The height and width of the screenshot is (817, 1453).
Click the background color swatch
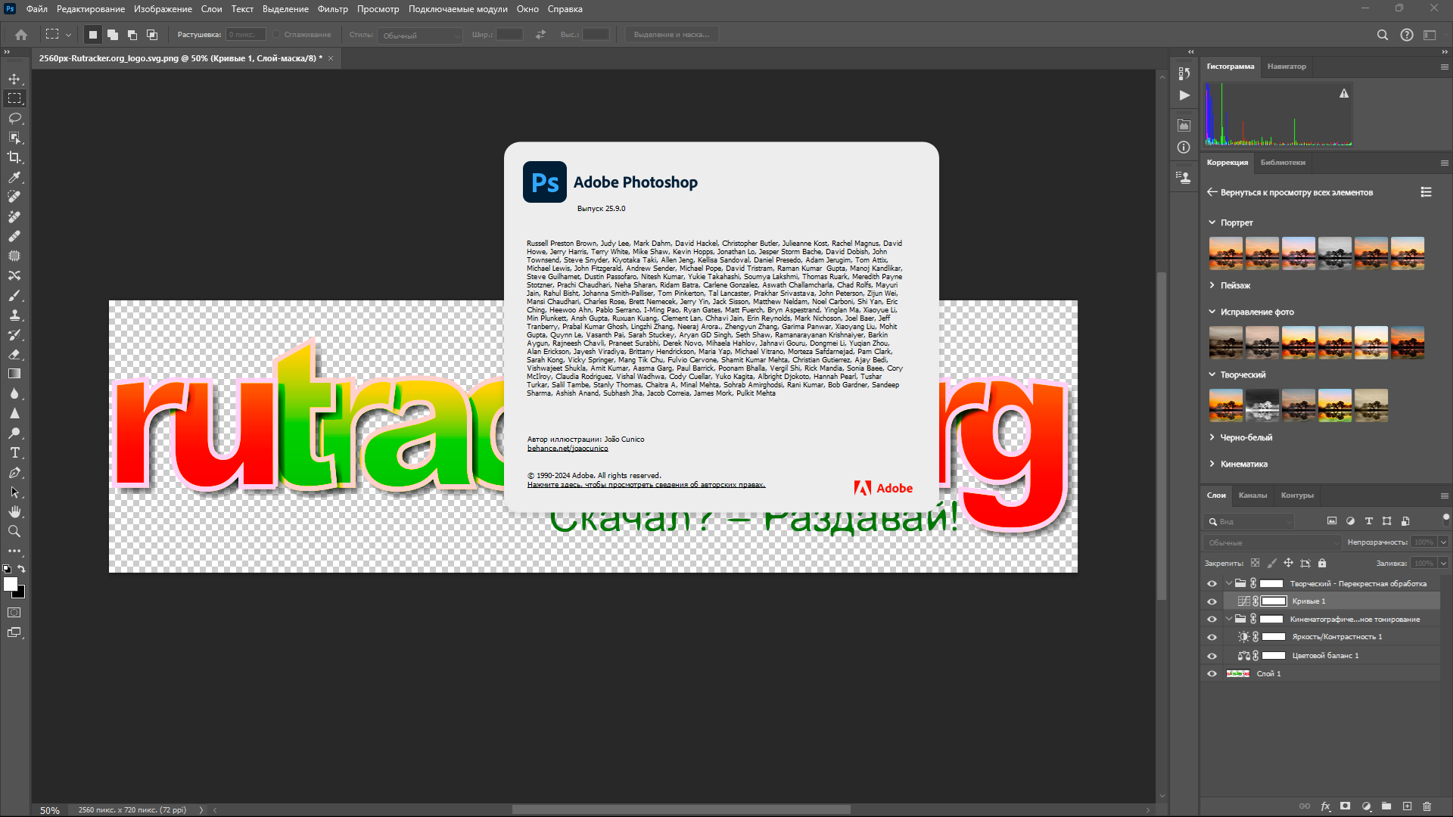20,592
